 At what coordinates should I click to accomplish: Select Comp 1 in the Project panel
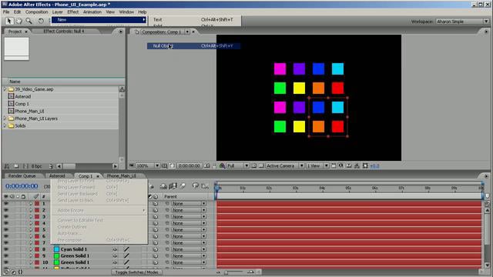(22, 104)
